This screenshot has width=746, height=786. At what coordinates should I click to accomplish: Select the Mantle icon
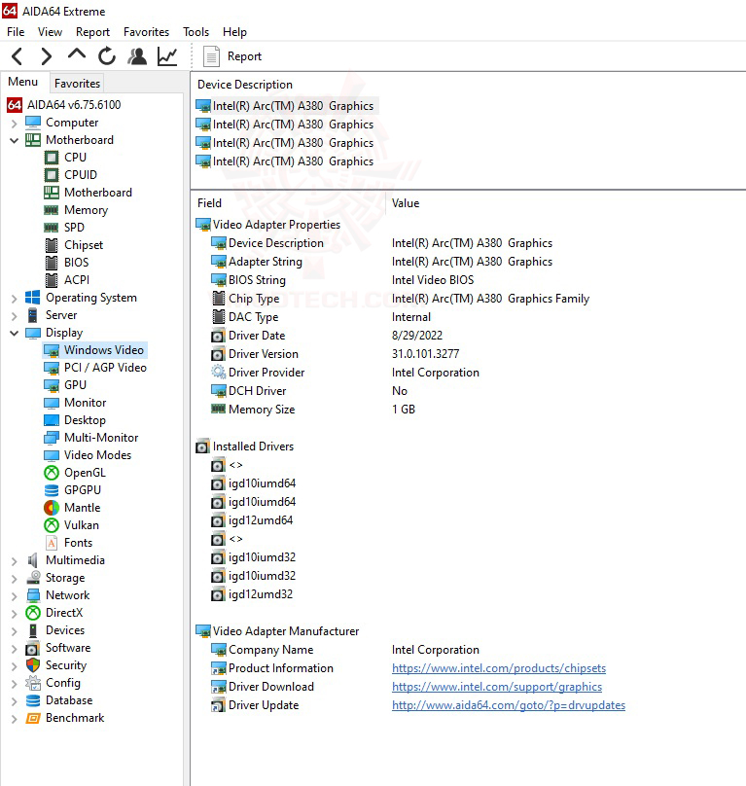(52, 508)
